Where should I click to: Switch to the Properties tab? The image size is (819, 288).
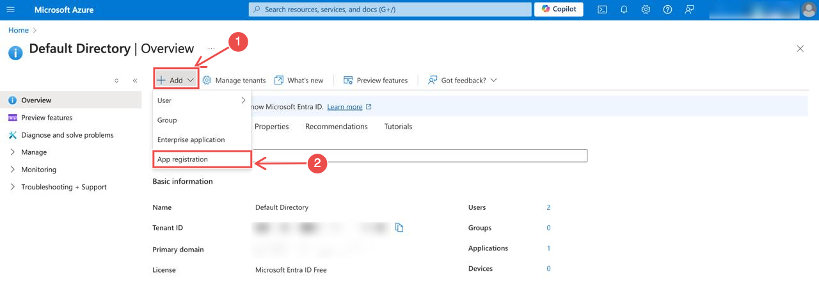tap(271, 127)
